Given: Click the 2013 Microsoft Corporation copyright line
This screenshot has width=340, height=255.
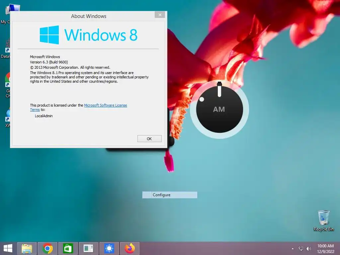Looking at the screenshot, I should point(70,67).
